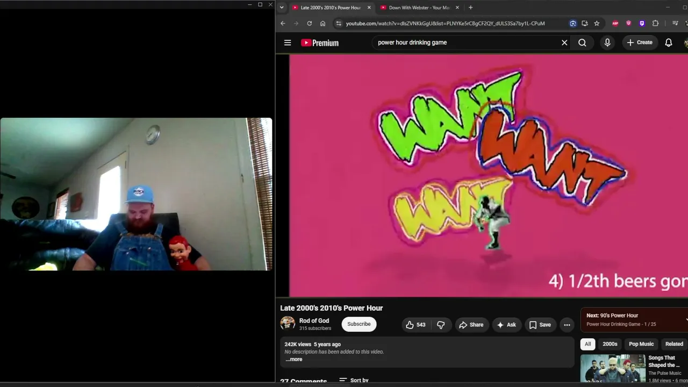Open the uBlock shield extension
Image resolution: width=688 pixels, height=387 pixels.
[628, 23]
